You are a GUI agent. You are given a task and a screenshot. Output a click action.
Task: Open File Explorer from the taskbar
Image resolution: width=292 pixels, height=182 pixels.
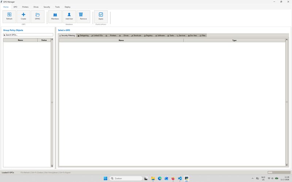pos(153,178)
